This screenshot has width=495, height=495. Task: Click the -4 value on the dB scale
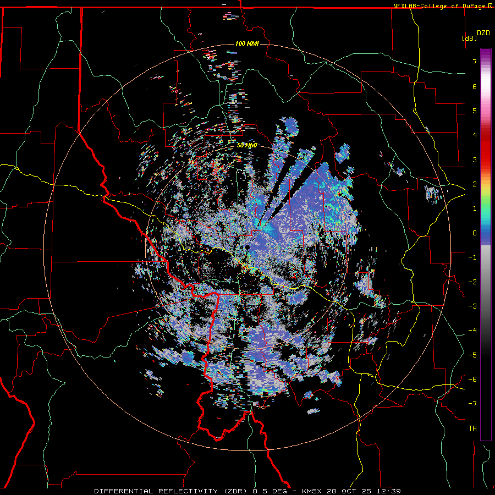click(x=472, y=331)
